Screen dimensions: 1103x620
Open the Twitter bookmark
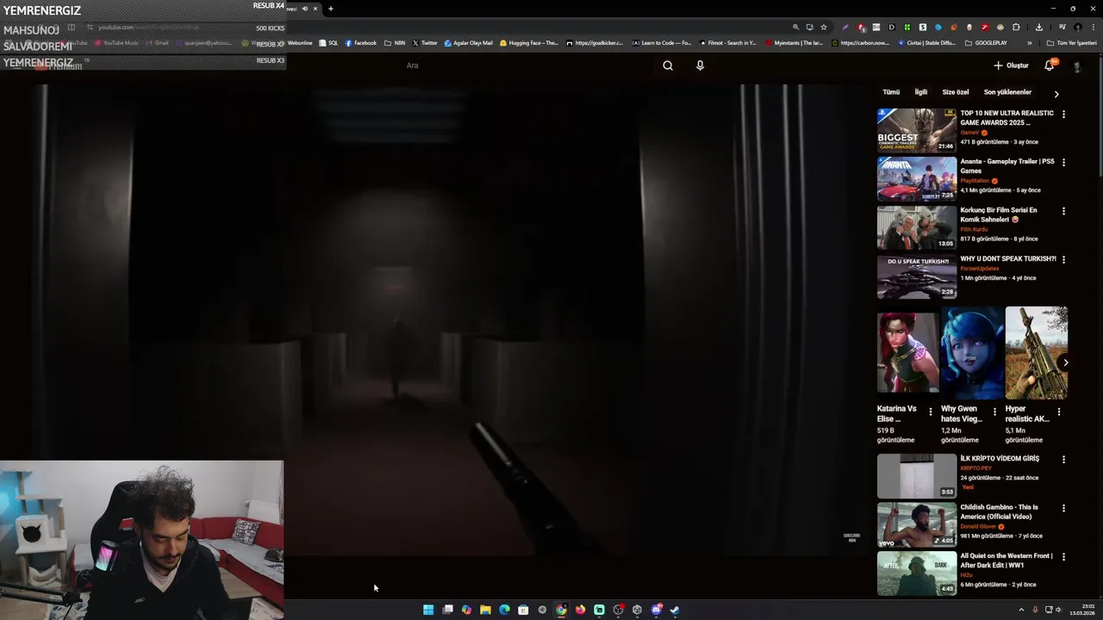[425, 43]
